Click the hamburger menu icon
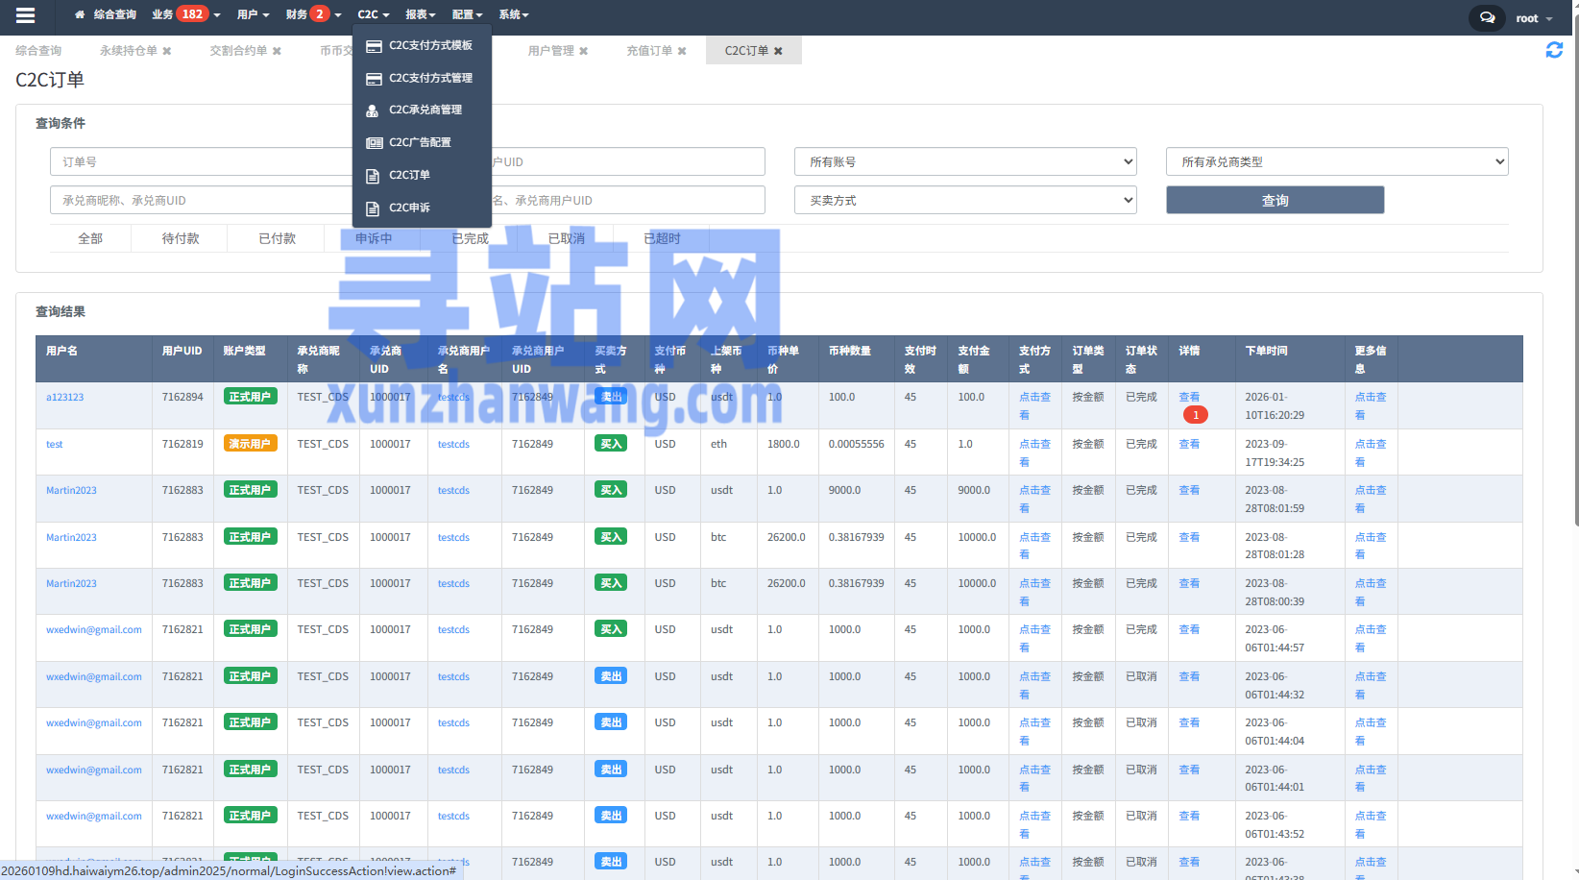The width and height of the screenshot is (1579, 880). point(25,15)
